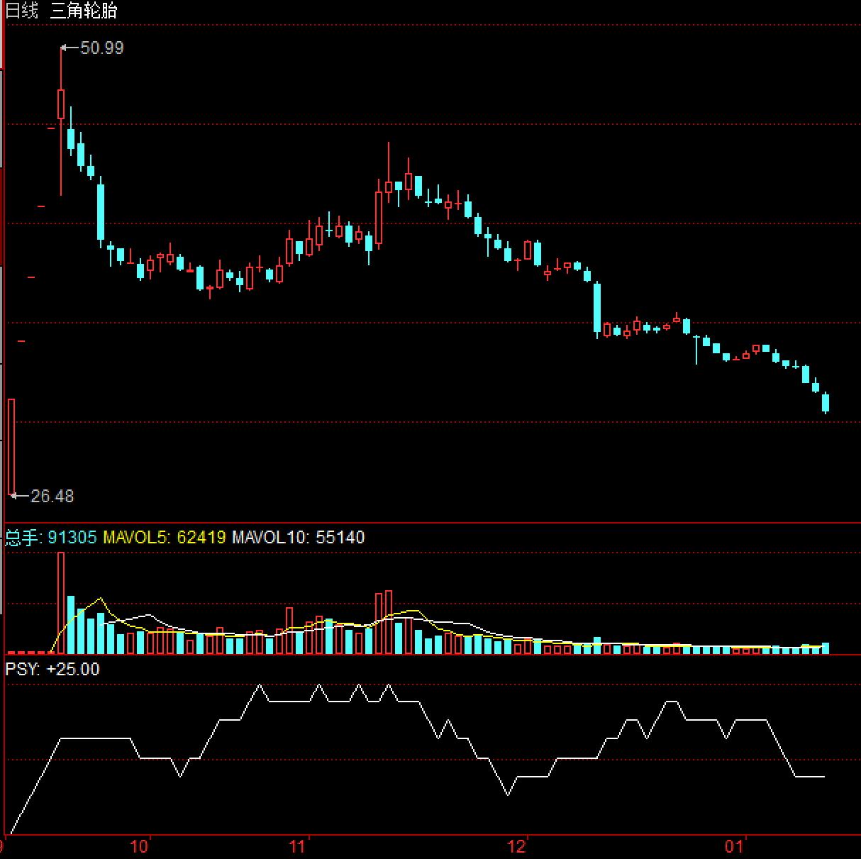This screenshot has height=859, width=861.
Task: Click the rightmost cyan volume bar
Action: click(x=826, y=648)
